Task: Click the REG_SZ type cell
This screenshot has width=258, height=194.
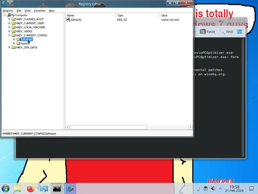Action: click(x=122, y=20)
